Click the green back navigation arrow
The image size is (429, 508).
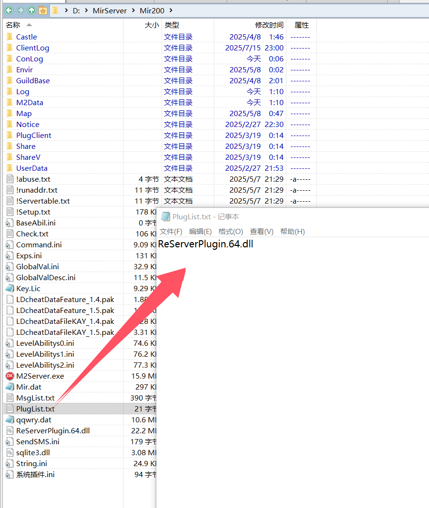tap(9, 10)
